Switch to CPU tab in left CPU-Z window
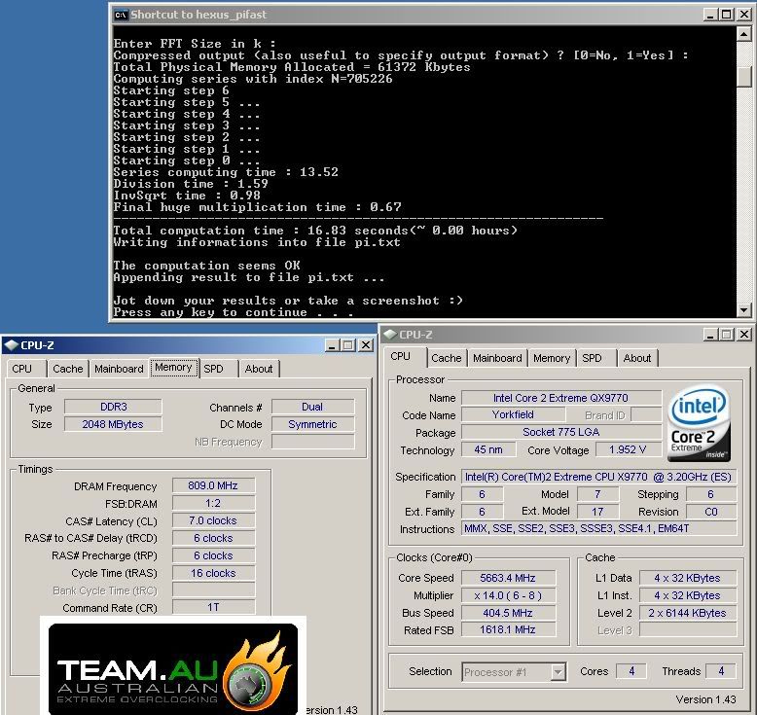757x715 pixels. (x=22, y=369)
